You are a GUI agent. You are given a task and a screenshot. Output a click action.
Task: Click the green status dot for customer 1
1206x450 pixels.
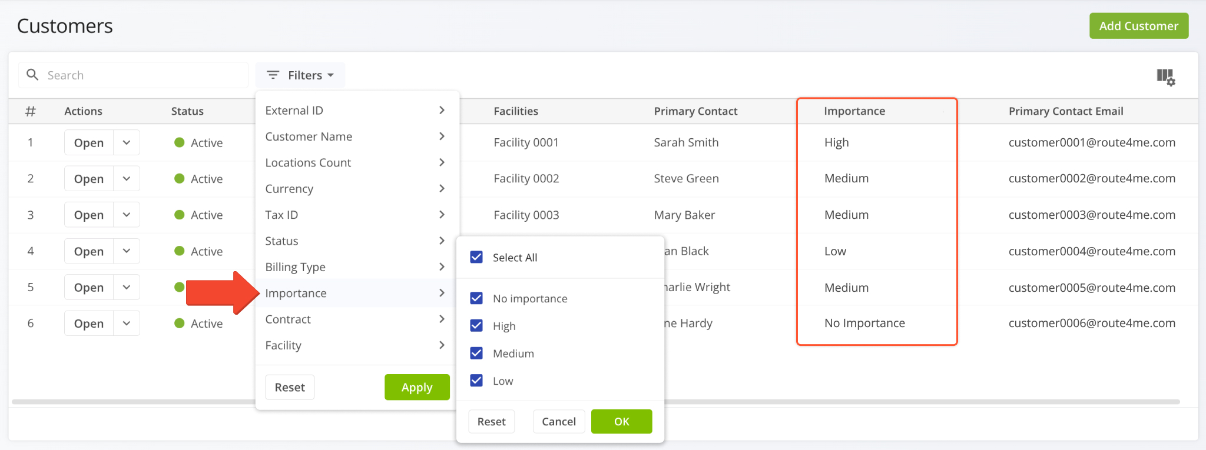[x=180, y=142]
